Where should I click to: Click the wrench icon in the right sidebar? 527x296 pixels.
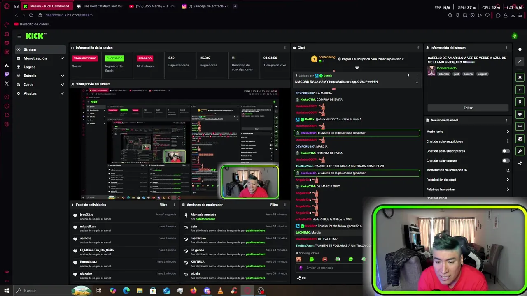520,151
